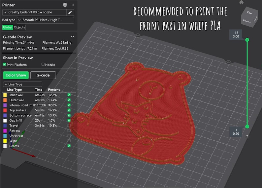Click the Front face of view cube
Screen dimensions: 262x188
[x=247, y=21]
